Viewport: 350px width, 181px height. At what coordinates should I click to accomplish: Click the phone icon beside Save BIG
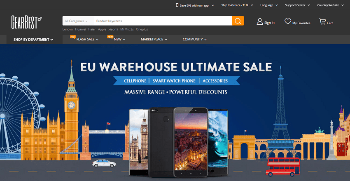pyautogui.click(x=177, y=5)
